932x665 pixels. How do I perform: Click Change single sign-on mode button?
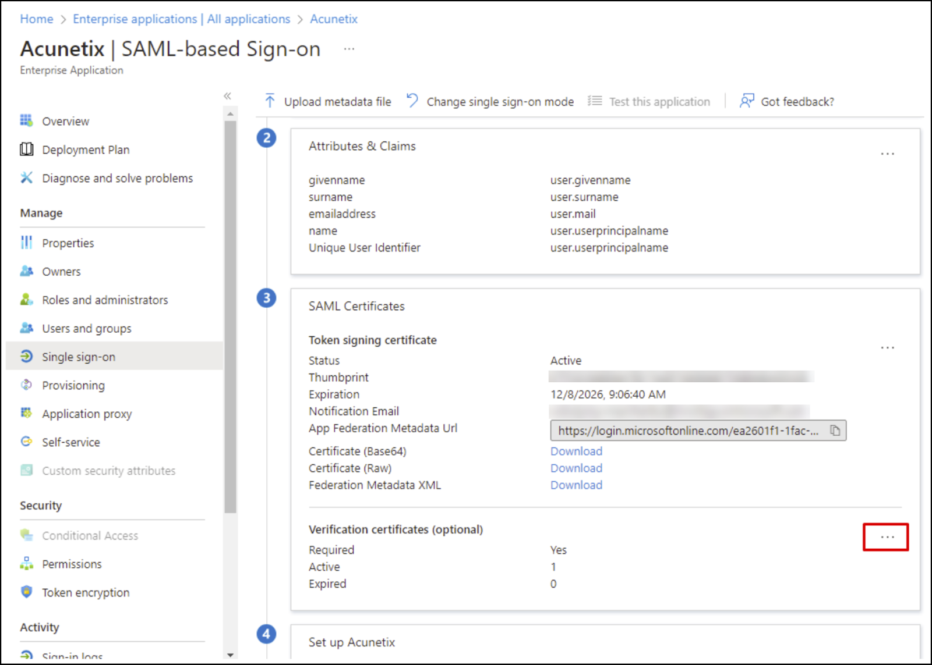tap(490, 101)
